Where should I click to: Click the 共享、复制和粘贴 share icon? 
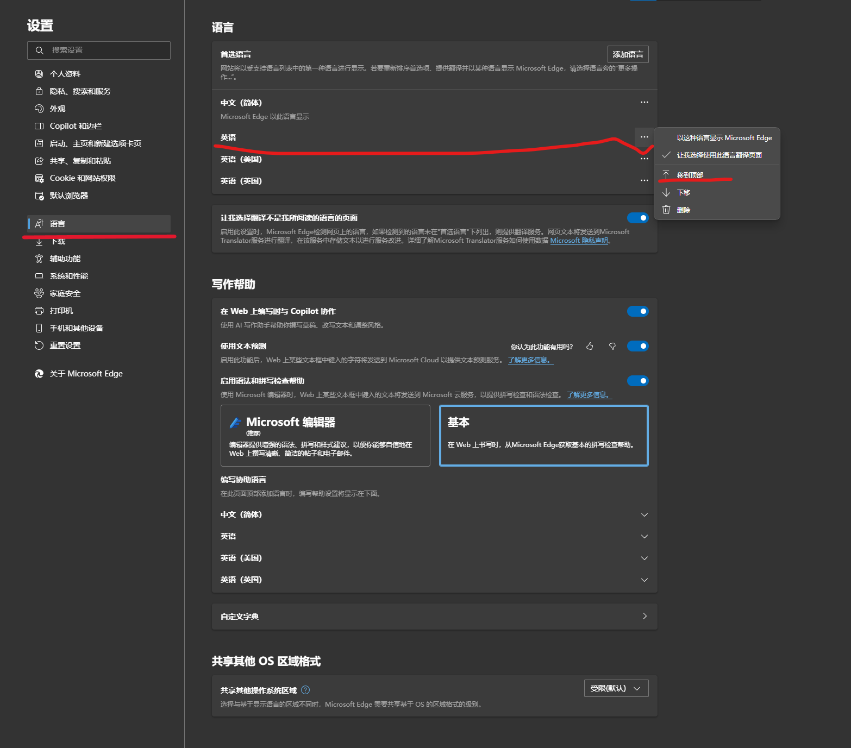[x=39, y=161]
